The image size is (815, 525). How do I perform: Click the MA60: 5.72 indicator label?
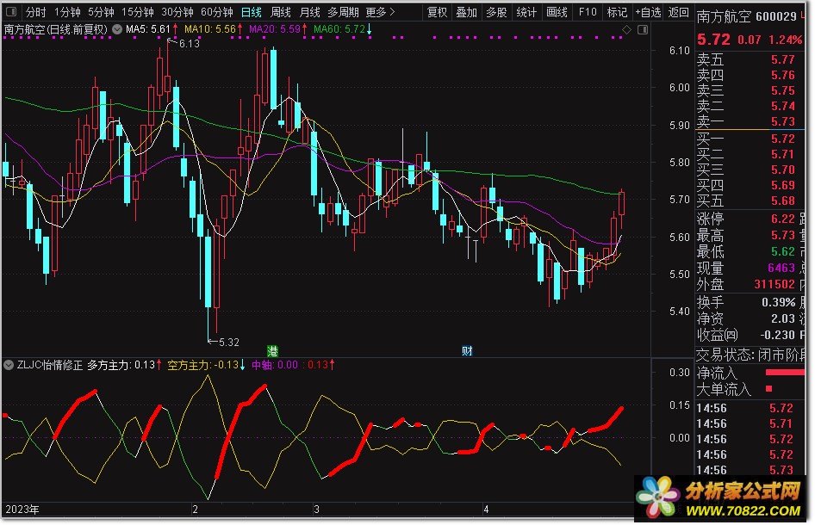(343, 29)
